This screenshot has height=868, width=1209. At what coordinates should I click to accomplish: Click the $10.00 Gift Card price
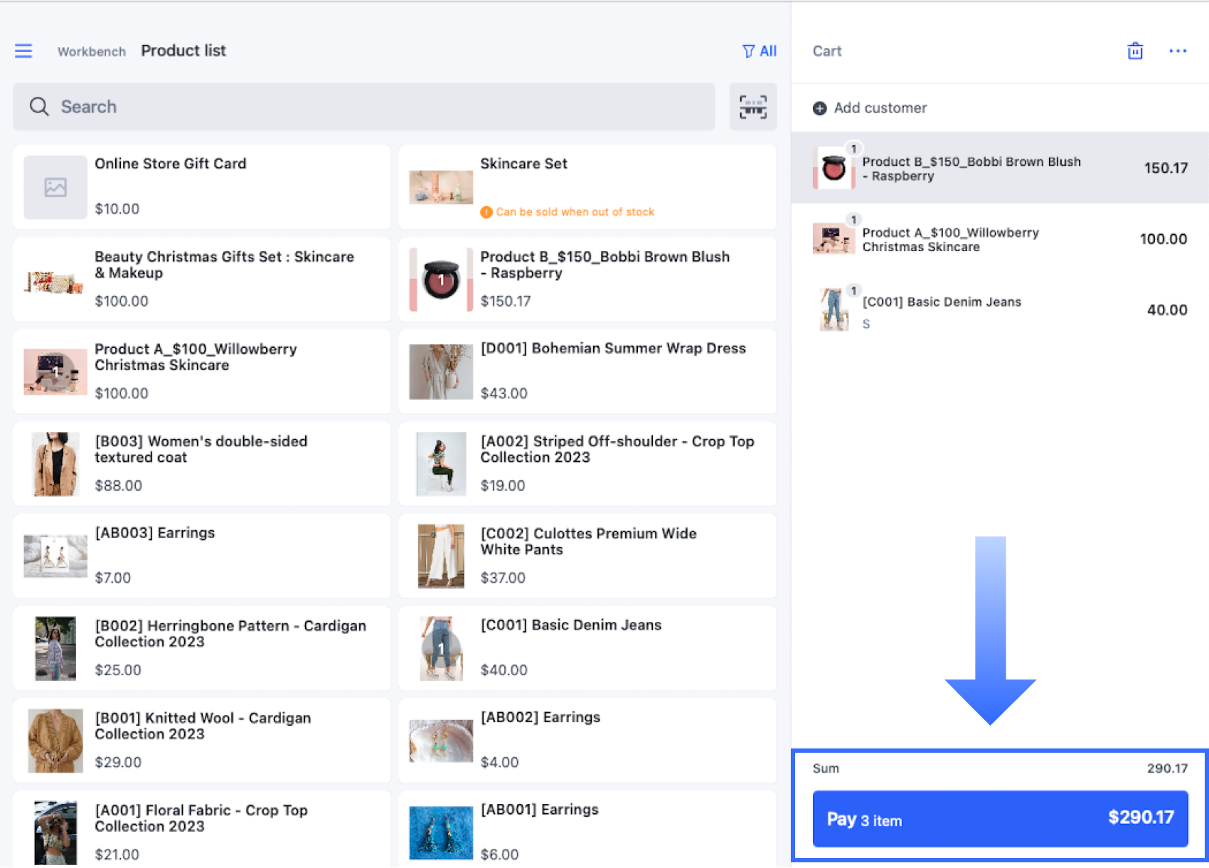[x=117, y=209]
